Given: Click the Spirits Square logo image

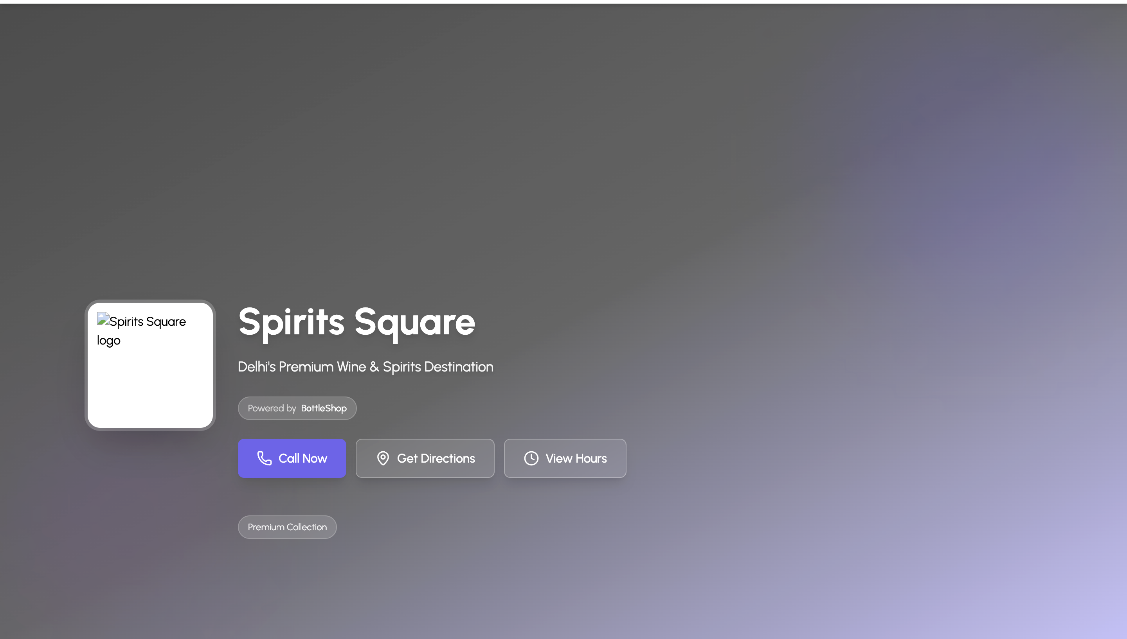Looking at the screenshot, I should tap(150, 365).
